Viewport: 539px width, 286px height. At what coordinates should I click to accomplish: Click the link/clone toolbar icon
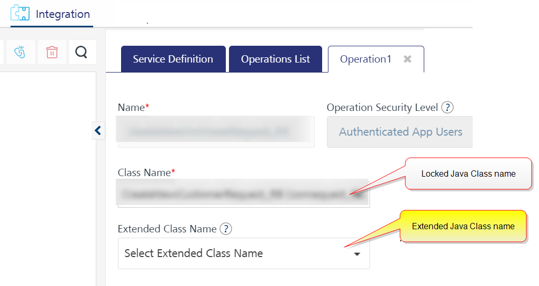(x=20, y=52)
